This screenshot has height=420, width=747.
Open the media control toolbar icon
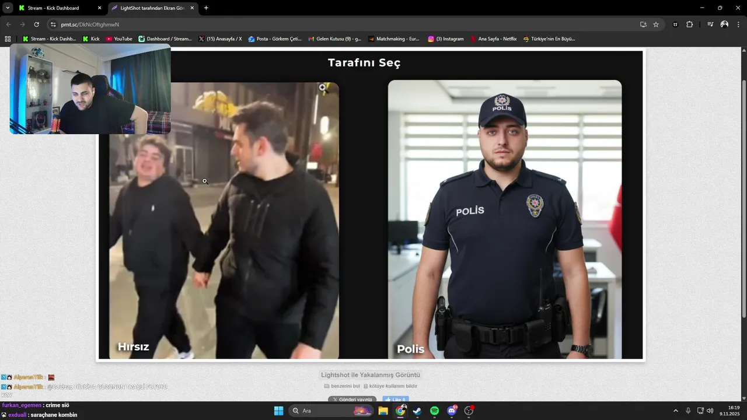[x=710, y=24]
